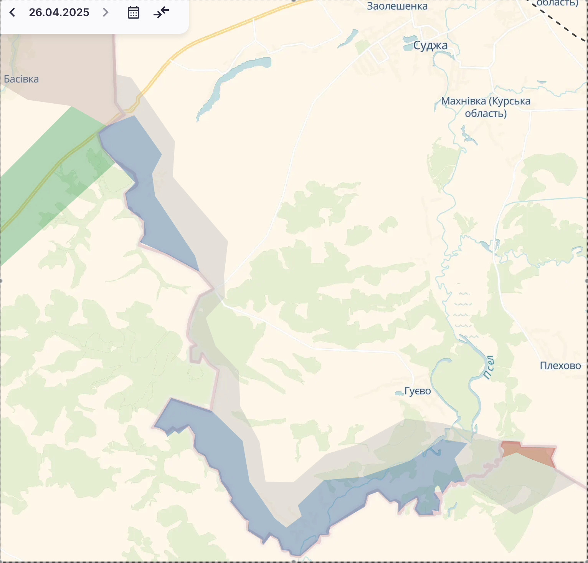The width and height of the screenshot is (588, 563).
Task: Click the Басівка village label
Action: pyautogui.click(x=21, y=79)
